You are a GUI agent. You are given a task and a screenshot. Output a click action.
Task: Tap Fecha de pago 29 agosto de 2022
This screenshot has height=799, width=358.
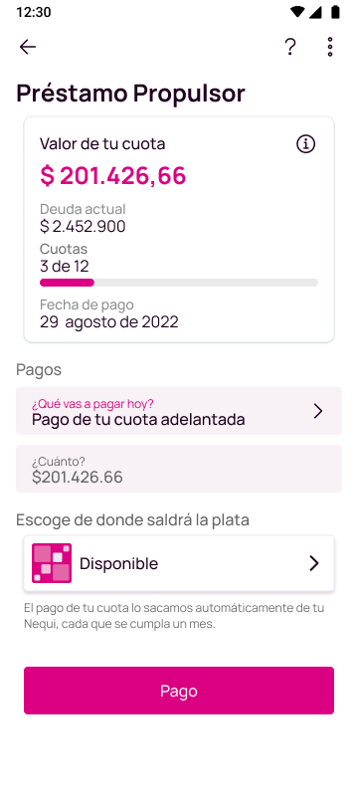pyautogui.click(x=109, y=322)
